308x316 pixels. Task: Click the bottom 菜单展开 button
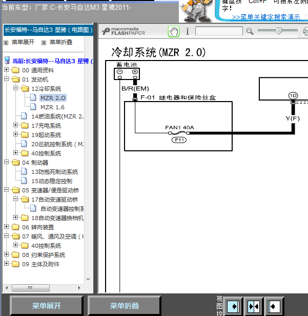point(46,306)
